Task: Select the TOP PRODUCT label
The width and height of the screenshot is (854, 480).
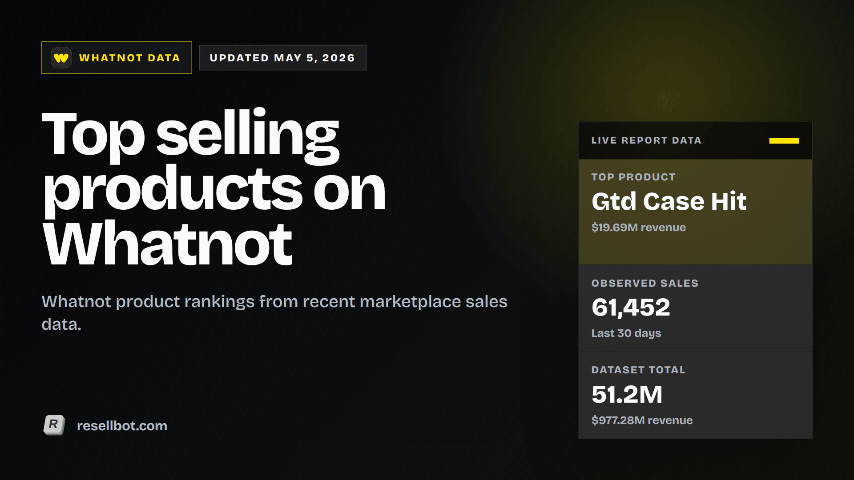Action: (x=633, y=177)
